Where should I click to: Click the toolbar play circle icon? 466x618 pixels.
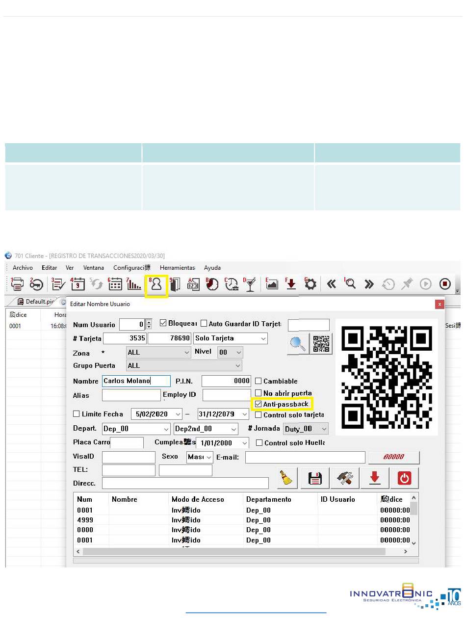tap(425, 284)
